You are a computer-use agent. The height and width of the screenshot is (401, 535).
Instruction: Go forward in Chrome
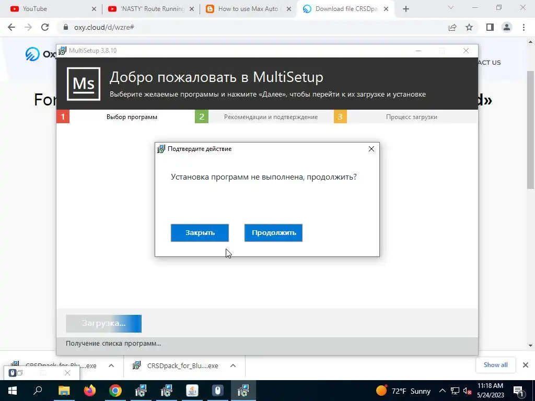28,27
